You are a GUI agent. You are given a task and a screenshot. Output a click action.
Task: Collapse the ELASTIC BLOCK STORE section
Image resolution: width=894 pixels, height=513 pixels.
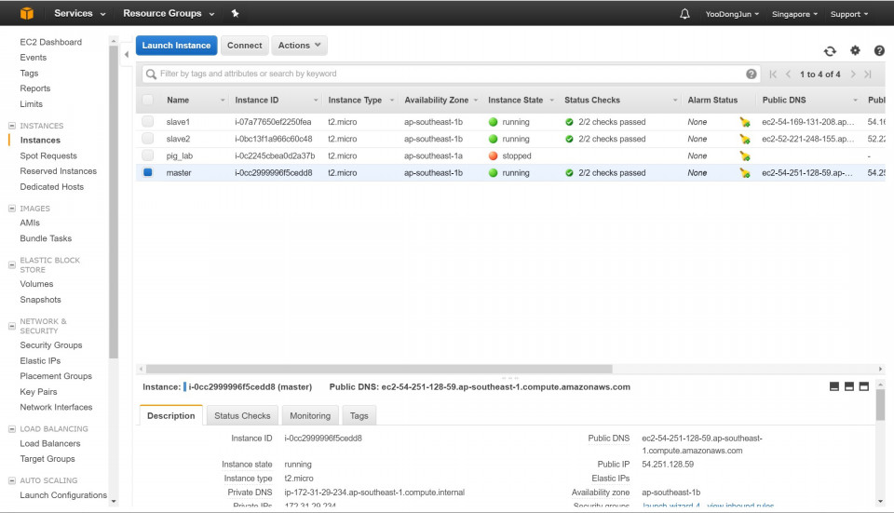tap(12, 265)
